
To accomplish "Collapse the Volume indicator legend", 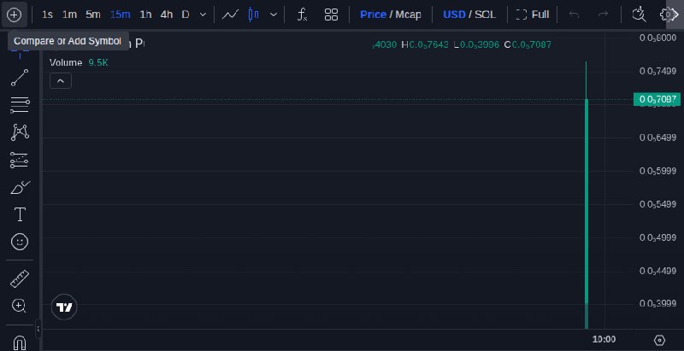I will pyautogui.click(x=61, y=81).
